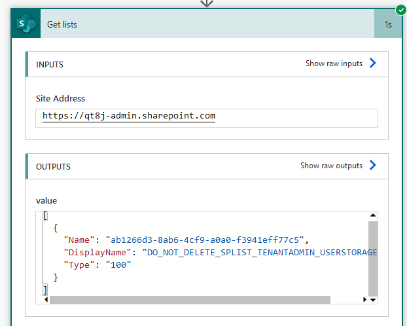Click the DisplayName value in JSON output

coord(259,252)
